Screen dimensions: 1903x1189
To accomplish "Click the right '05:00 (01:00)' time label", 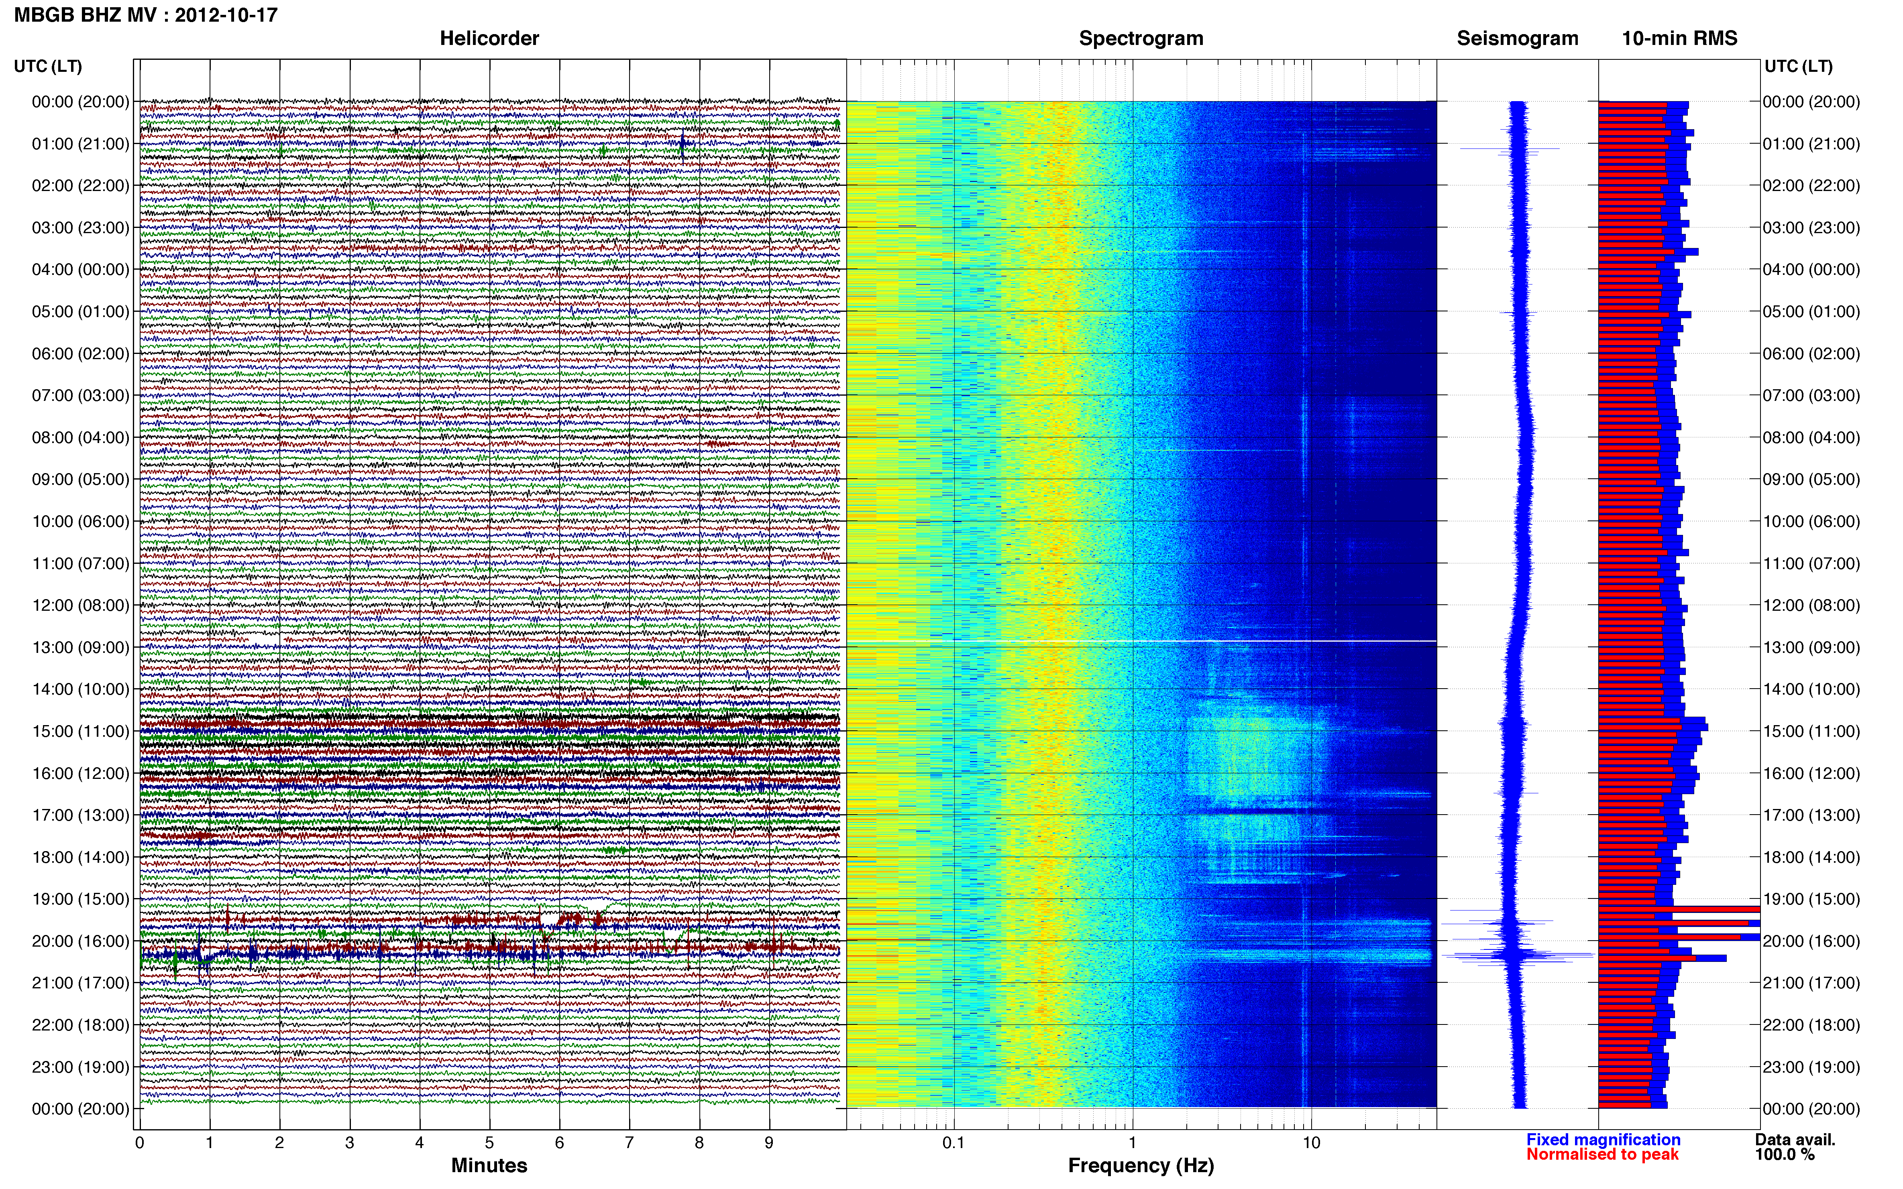I will click(x=1811, y=311).
